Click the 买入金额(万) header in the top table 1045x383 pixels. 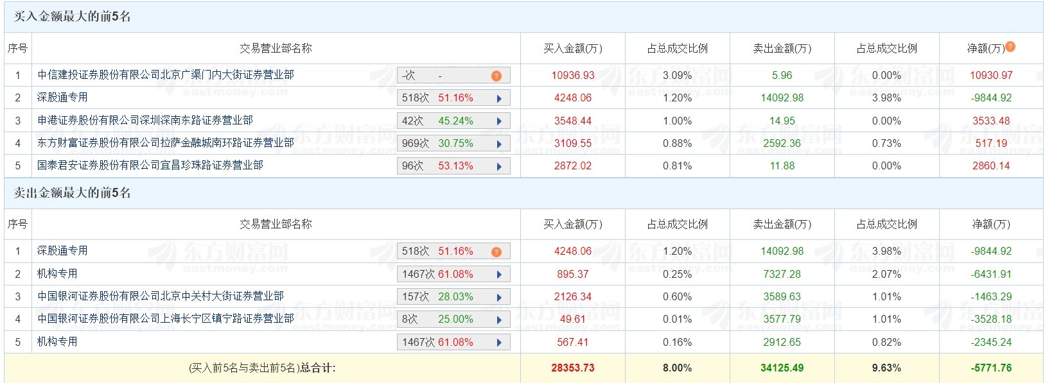[x=573, y=48]
